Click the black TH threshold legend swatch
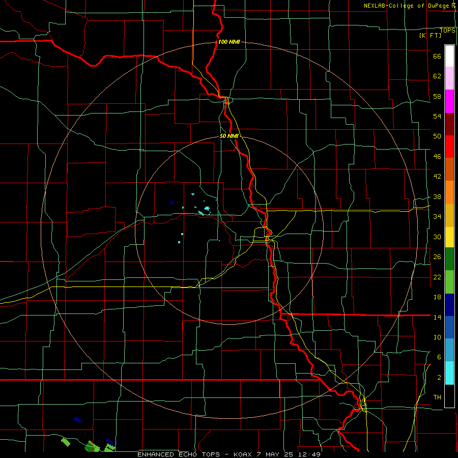The width and height of the screenshot is (458, 458). coord(449,396)
